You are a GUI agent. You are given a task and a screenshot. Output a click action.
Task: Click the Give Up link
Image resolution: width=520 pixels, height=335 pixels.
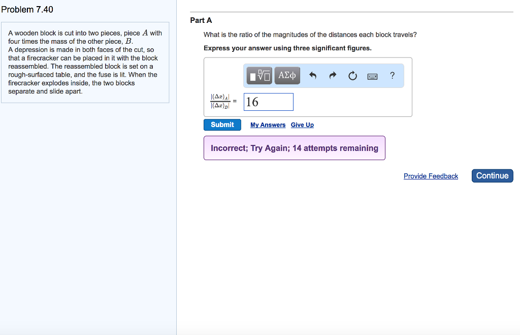pyautogui.click(x=302, y=125)
